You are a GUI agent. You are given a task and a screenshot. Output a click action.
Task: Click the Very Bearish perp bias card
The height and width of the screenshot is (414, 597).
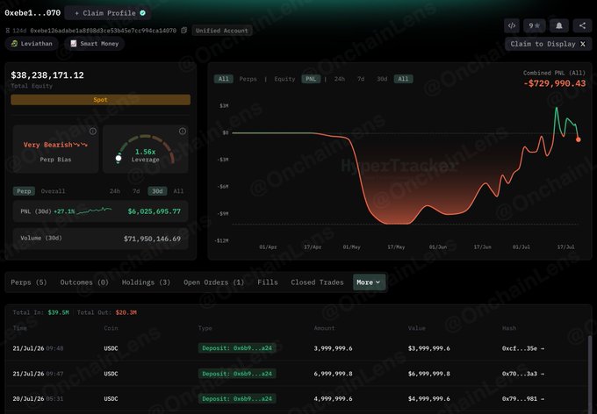(55, 149)
